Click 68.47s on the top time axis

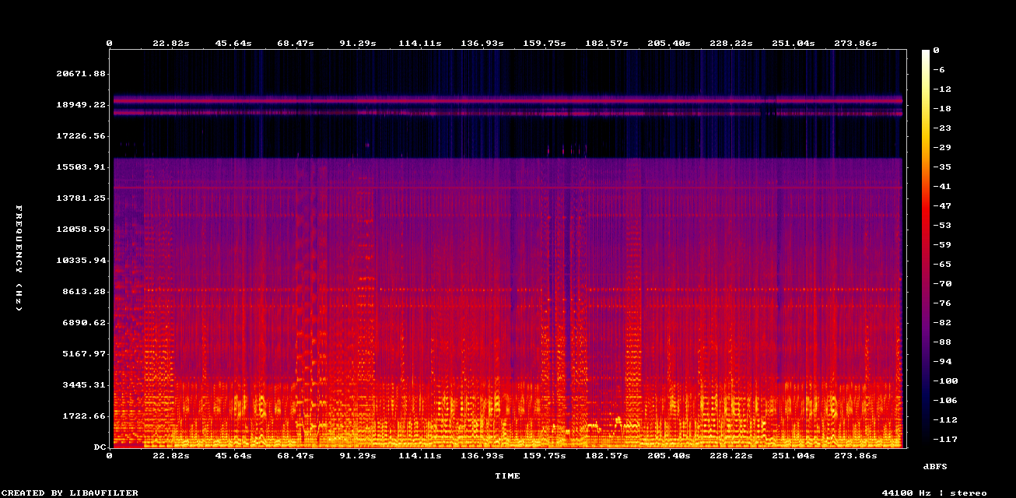[x=296, y=44]
